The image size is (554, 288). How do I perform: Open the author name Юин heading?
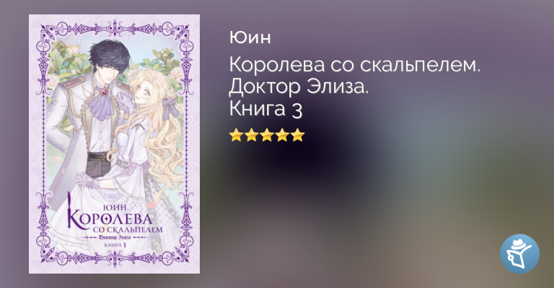tap(250, 37)
